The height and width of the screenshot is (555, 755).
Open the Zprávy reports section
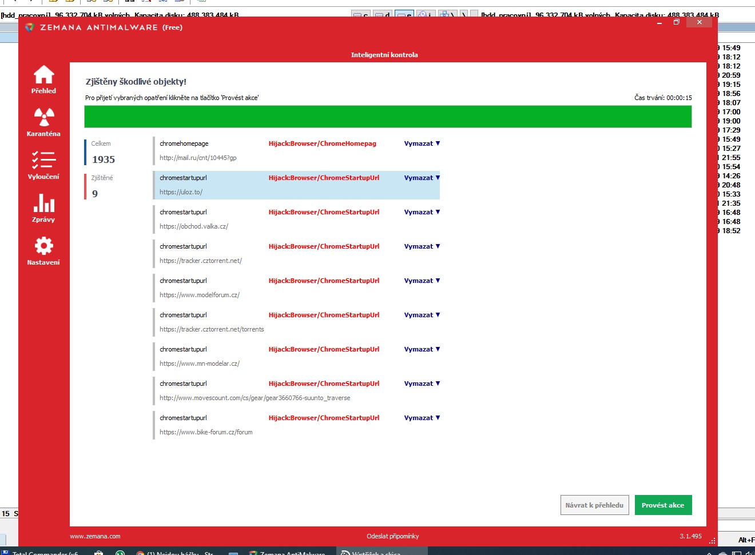pos(43,208)
